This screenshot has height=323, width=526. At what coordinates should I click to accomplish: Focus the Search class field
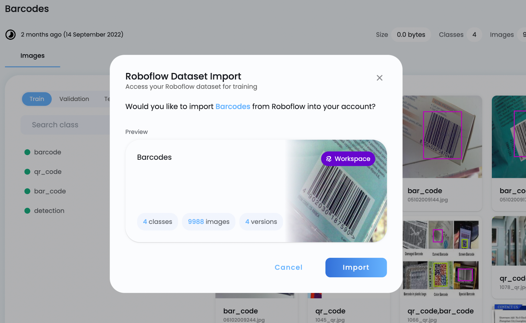(65, 125)
